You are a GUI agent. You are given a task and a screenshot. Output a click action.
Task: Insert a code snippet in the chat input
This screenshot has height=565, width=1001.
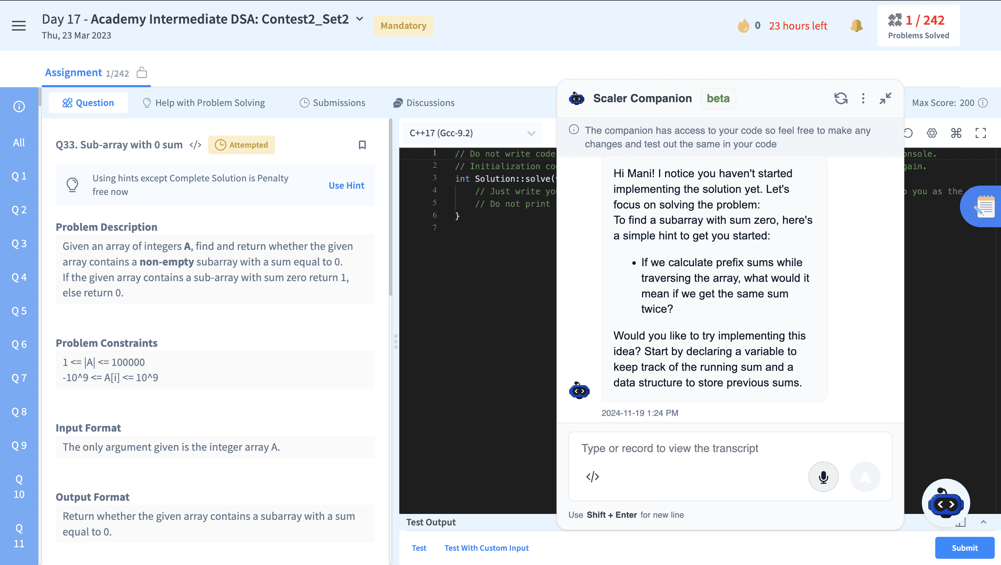(x=592, y=476)
